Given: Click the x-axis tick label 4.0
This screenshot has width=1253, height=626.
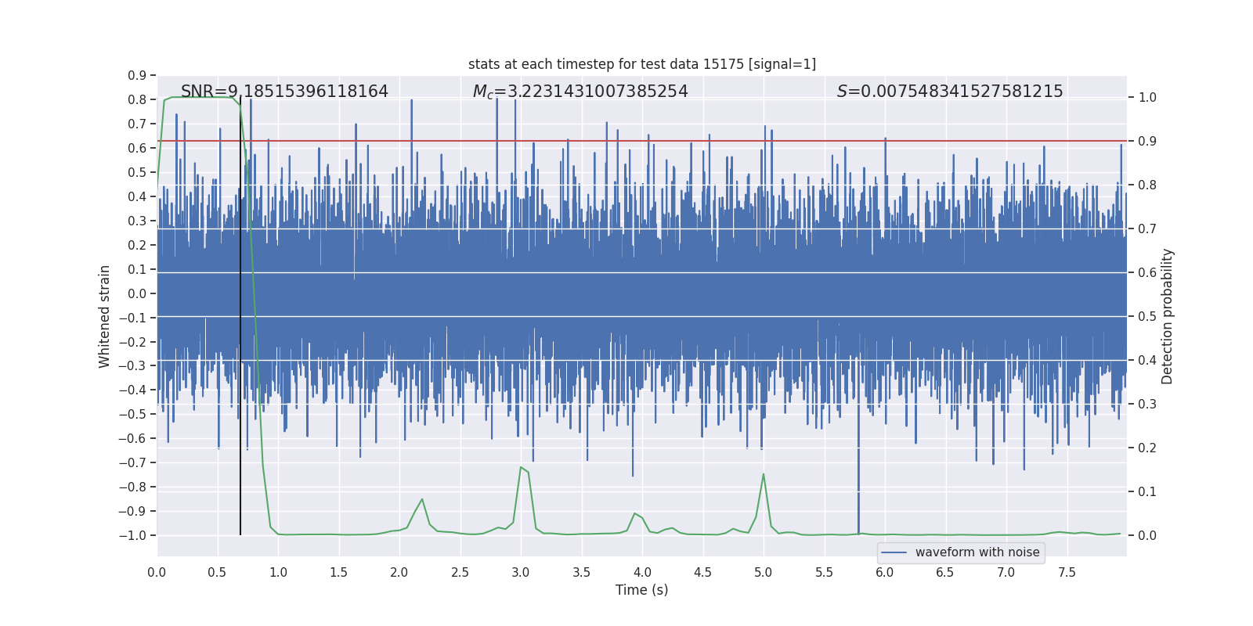Looking at the screenshot, I should point(642,573).
